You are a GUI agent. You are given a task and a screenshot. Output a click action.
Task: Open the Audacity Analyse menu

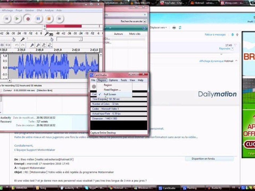pyautogui.click(x=49, y=10)
